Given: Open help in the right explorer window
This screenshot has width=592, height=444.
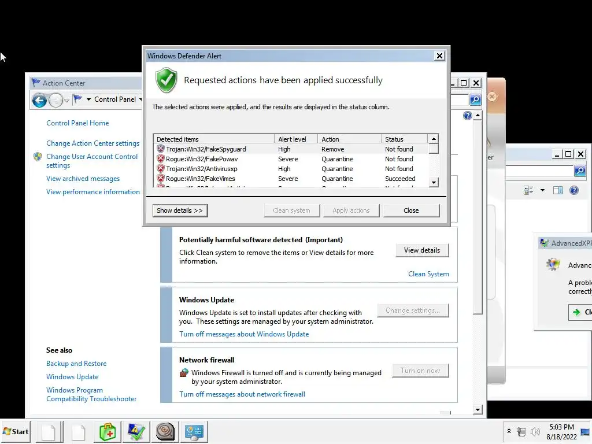Looking at the screenshot, I should pos(573,190).
